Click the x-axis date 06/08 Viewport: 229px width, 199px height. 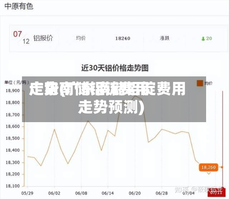click(81, 194)
